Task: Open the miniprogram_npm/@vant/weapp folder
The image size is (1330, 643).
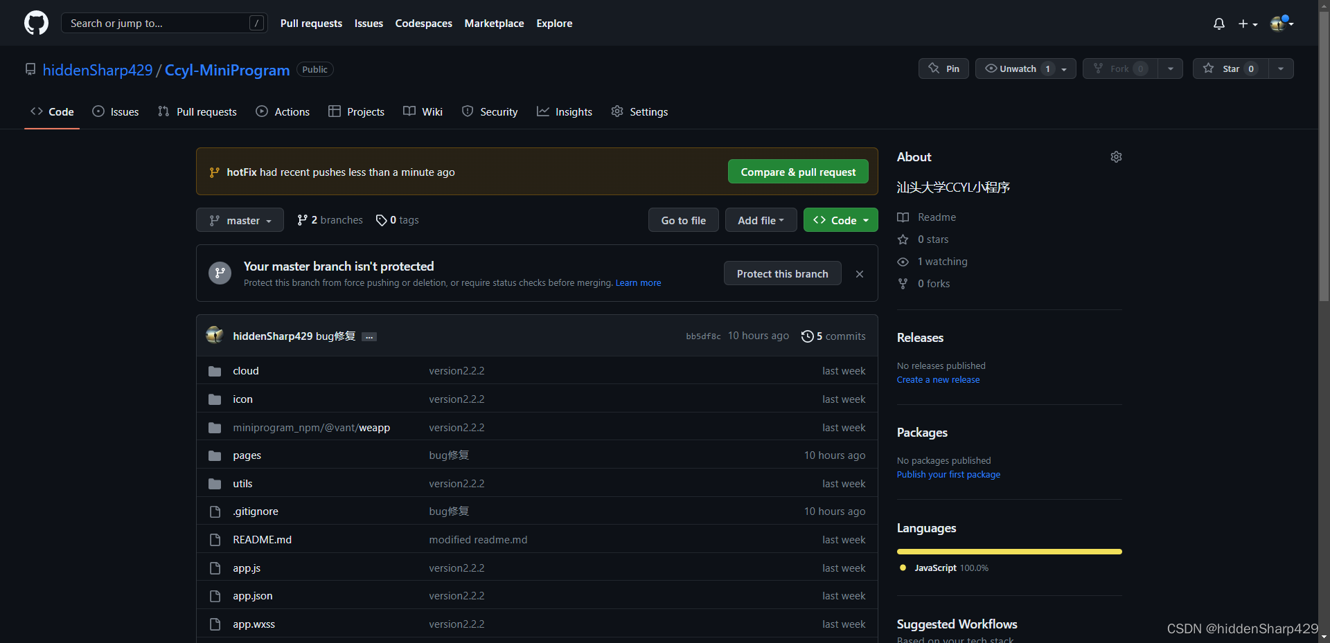Action: coord(311,428)
